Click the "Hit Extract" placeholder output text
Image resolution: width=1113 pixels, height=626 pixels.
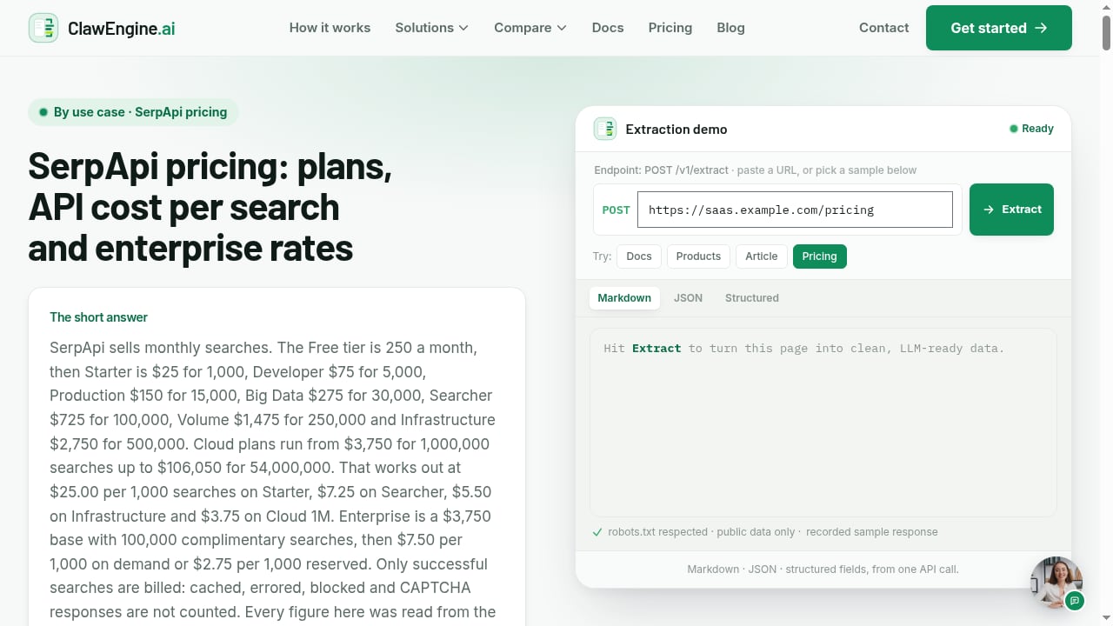(x=803, y=349)
